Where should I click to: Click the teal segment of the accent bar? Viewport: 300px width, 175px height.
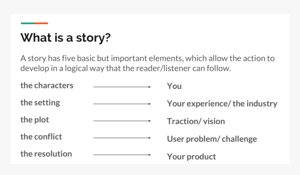(28, 23)
